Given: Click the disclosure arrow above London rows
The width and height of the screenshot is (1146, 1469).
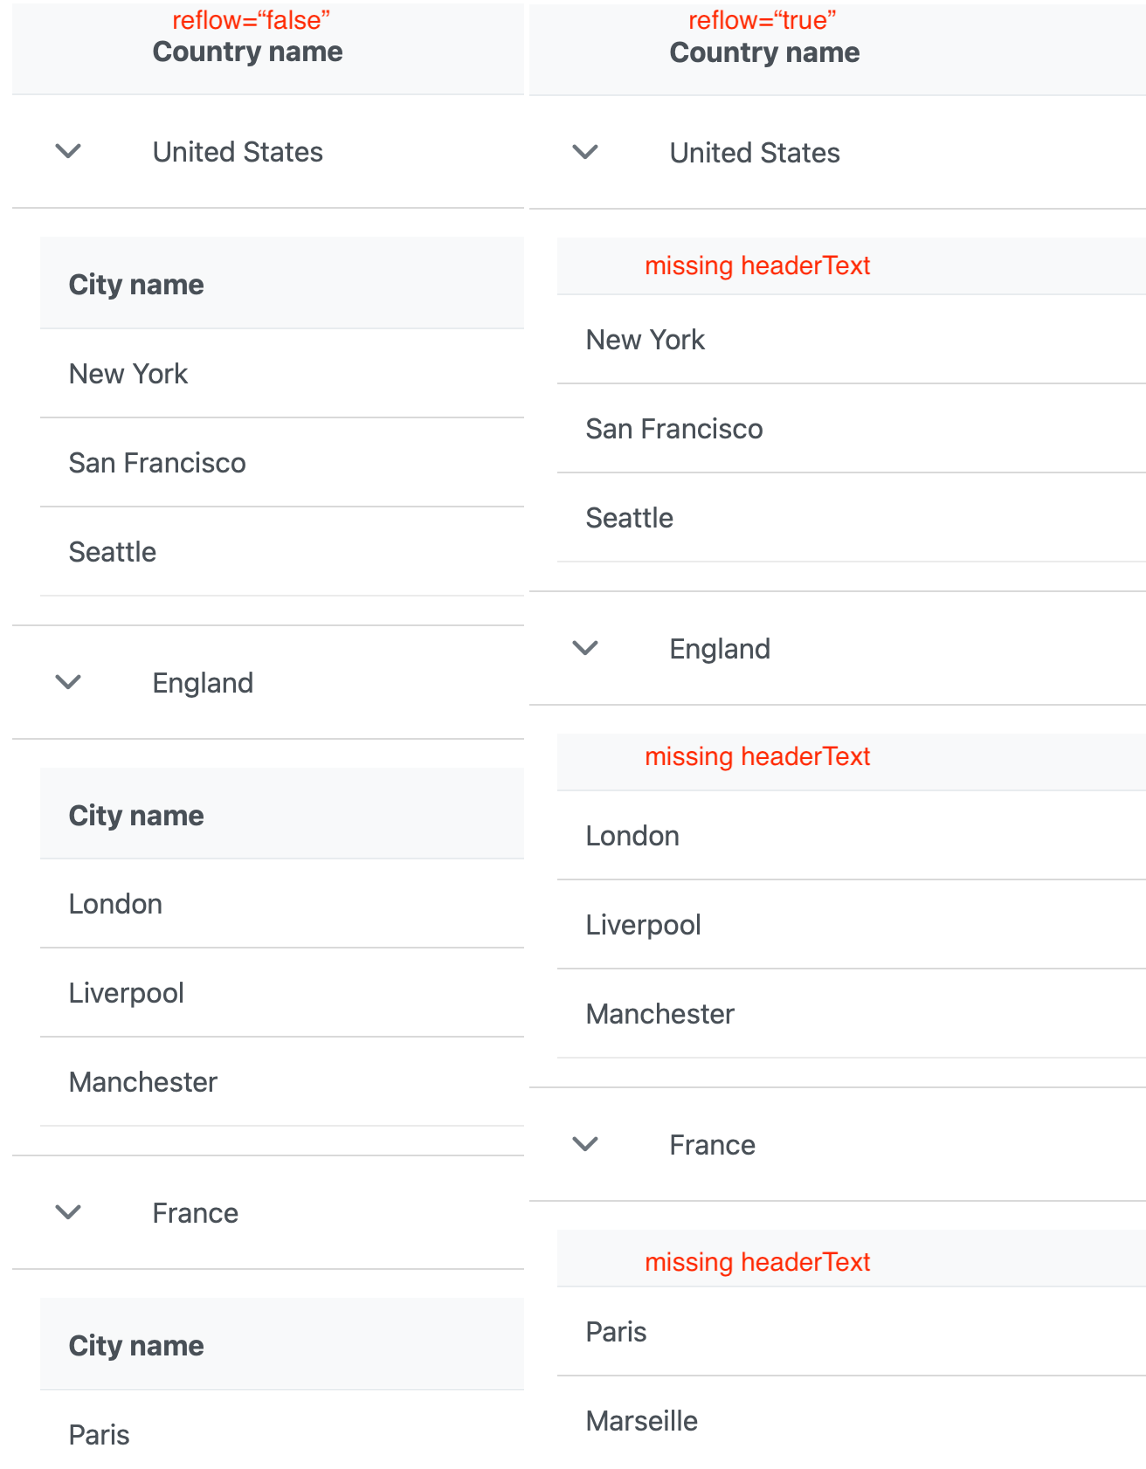Looking at the screenshot, I should click(x=68, y=682).
